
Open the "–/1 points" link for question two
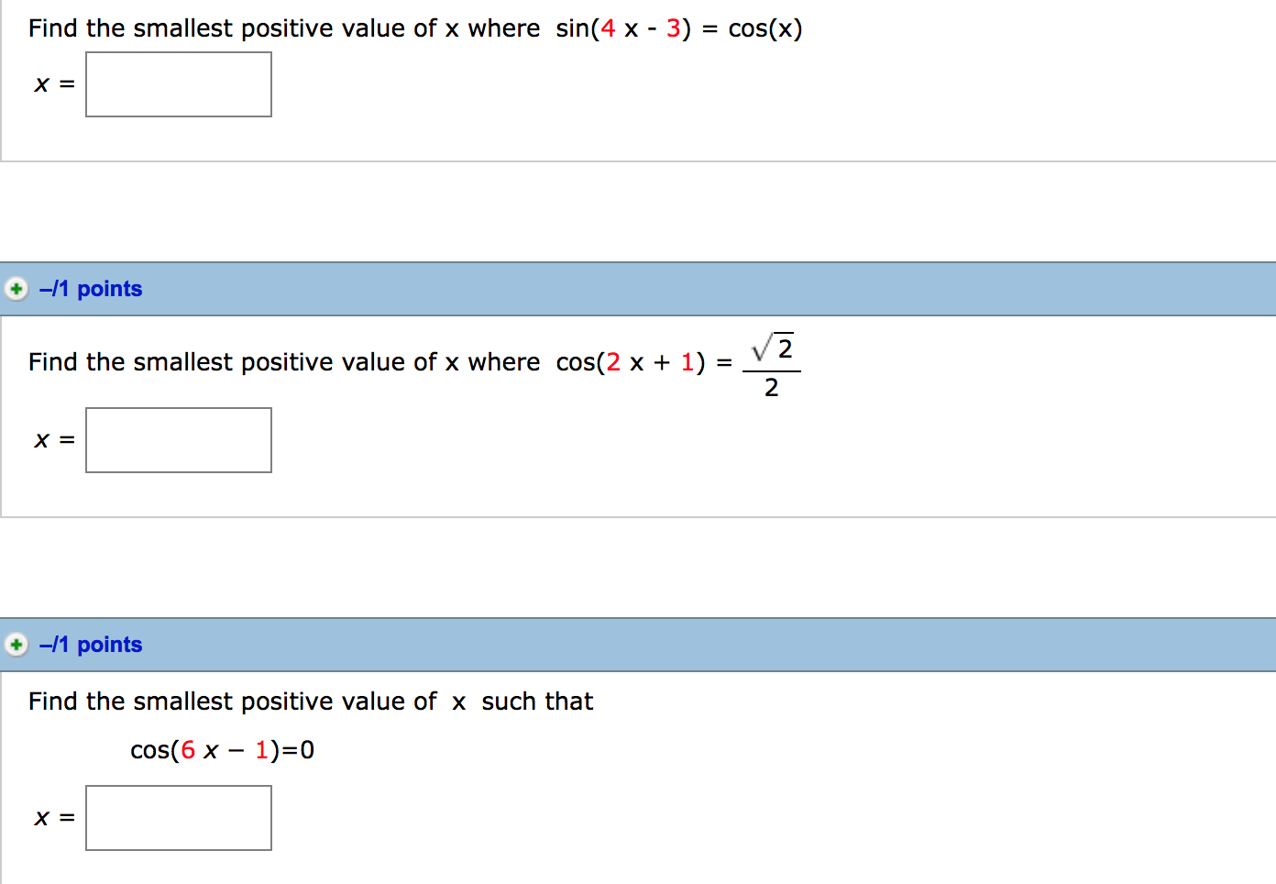pyautogui.click(x=91, y=288)
